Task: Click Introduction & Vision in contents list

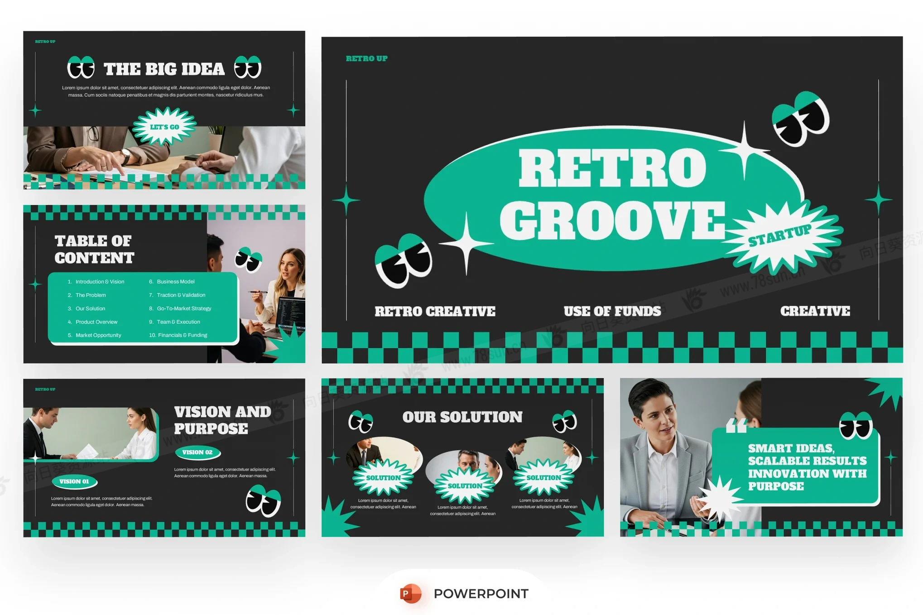Action: pos(100,282)
